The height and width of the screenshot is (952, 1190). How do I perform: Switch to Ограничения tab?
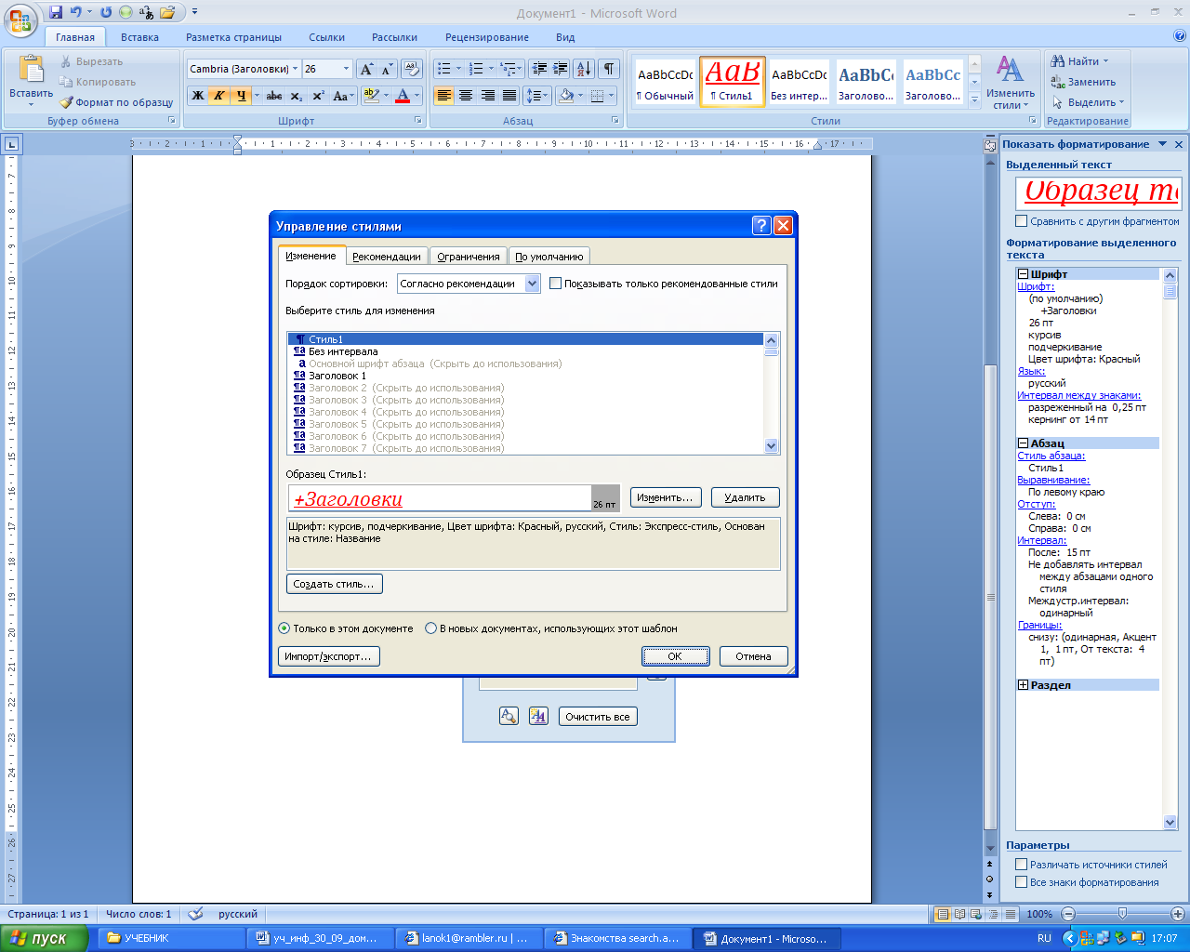click(x=469, y=257)
